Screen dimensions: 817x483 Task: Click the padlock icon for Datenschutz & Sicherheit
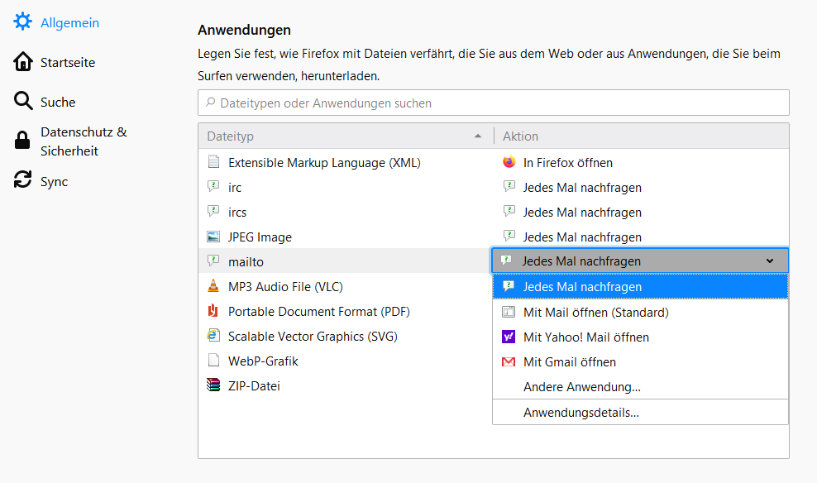pyautogui.click(x=22, y=141)
